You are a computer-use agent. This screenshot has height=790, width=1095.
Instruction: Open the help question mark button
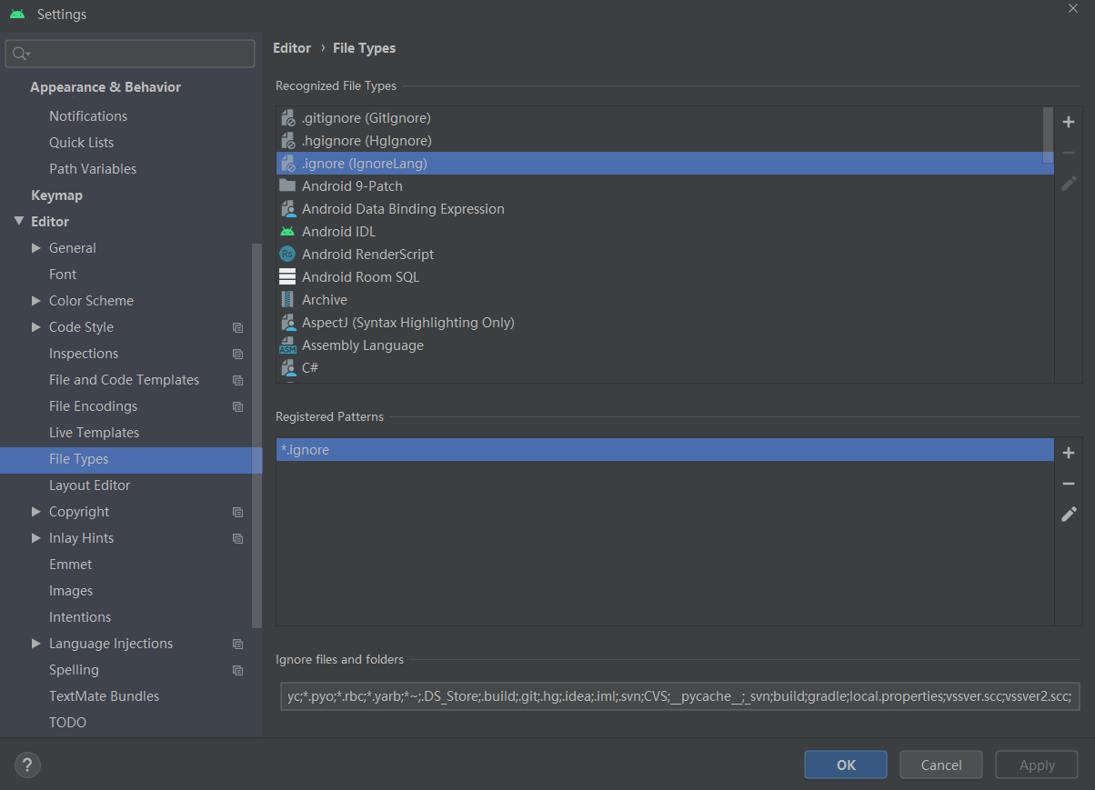27,765
